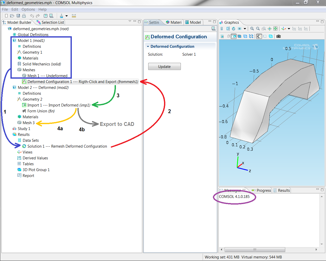The image size is (326, 261).
Task: Open the Options menu
Action: 28,9
